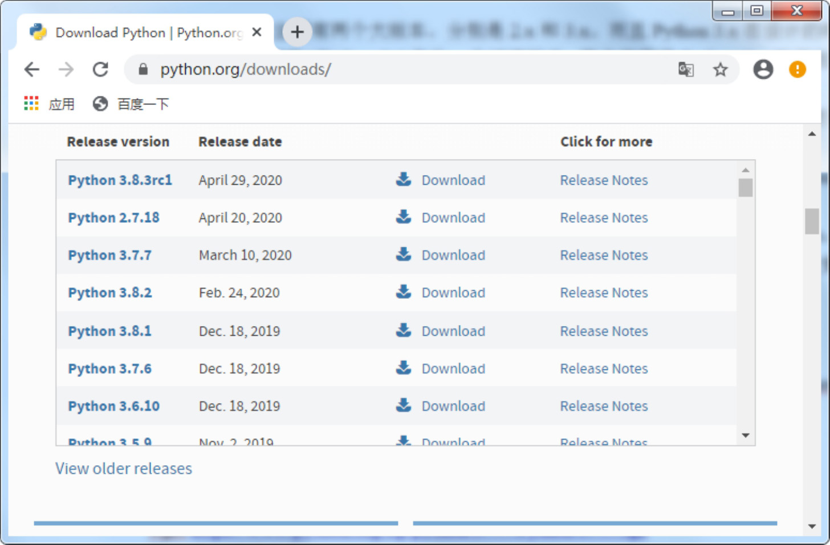The height and width of the screenshot is (545, 830).
Task: Click the Release date column header
Action: [x=240, y=141]
